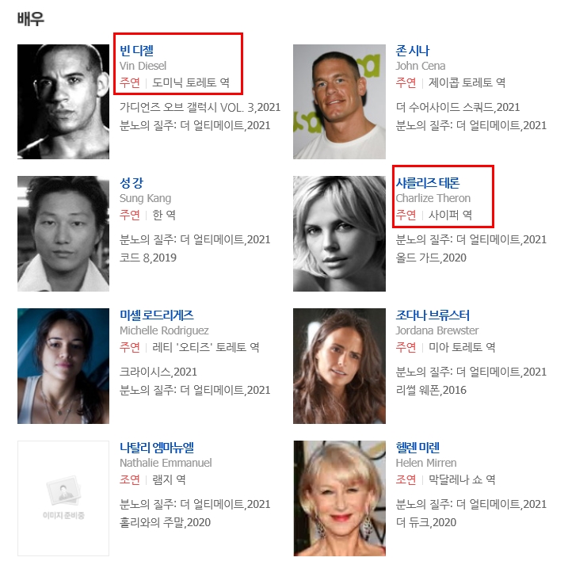Click Nathalie Emmanuel's placeholder image icon
The height and width of the screenshot is (565, 568).
pyautogui.click(x=63, y=491)
